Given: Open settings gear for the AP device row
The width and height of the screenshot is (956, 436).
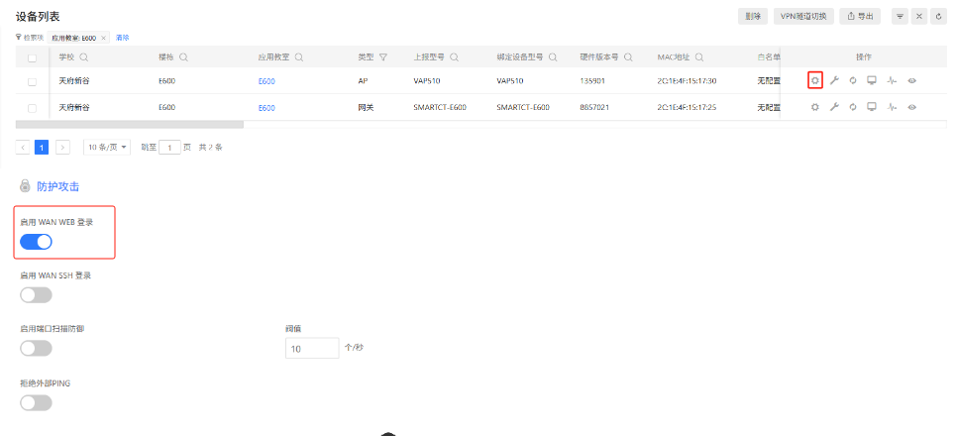Looking at the screenshot, I should point(815,80).
